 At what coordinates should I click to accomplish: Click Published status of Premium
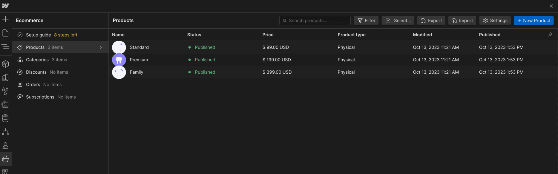(205, 60)
